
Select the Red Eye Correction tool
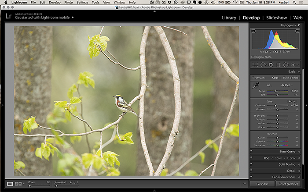point(271,65)
